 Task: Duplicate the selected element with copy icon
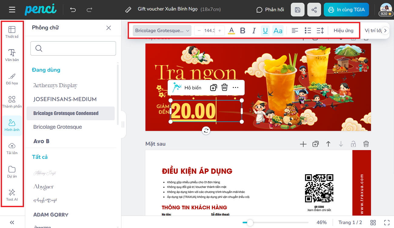pyautogui.click(x=213, y=88)
